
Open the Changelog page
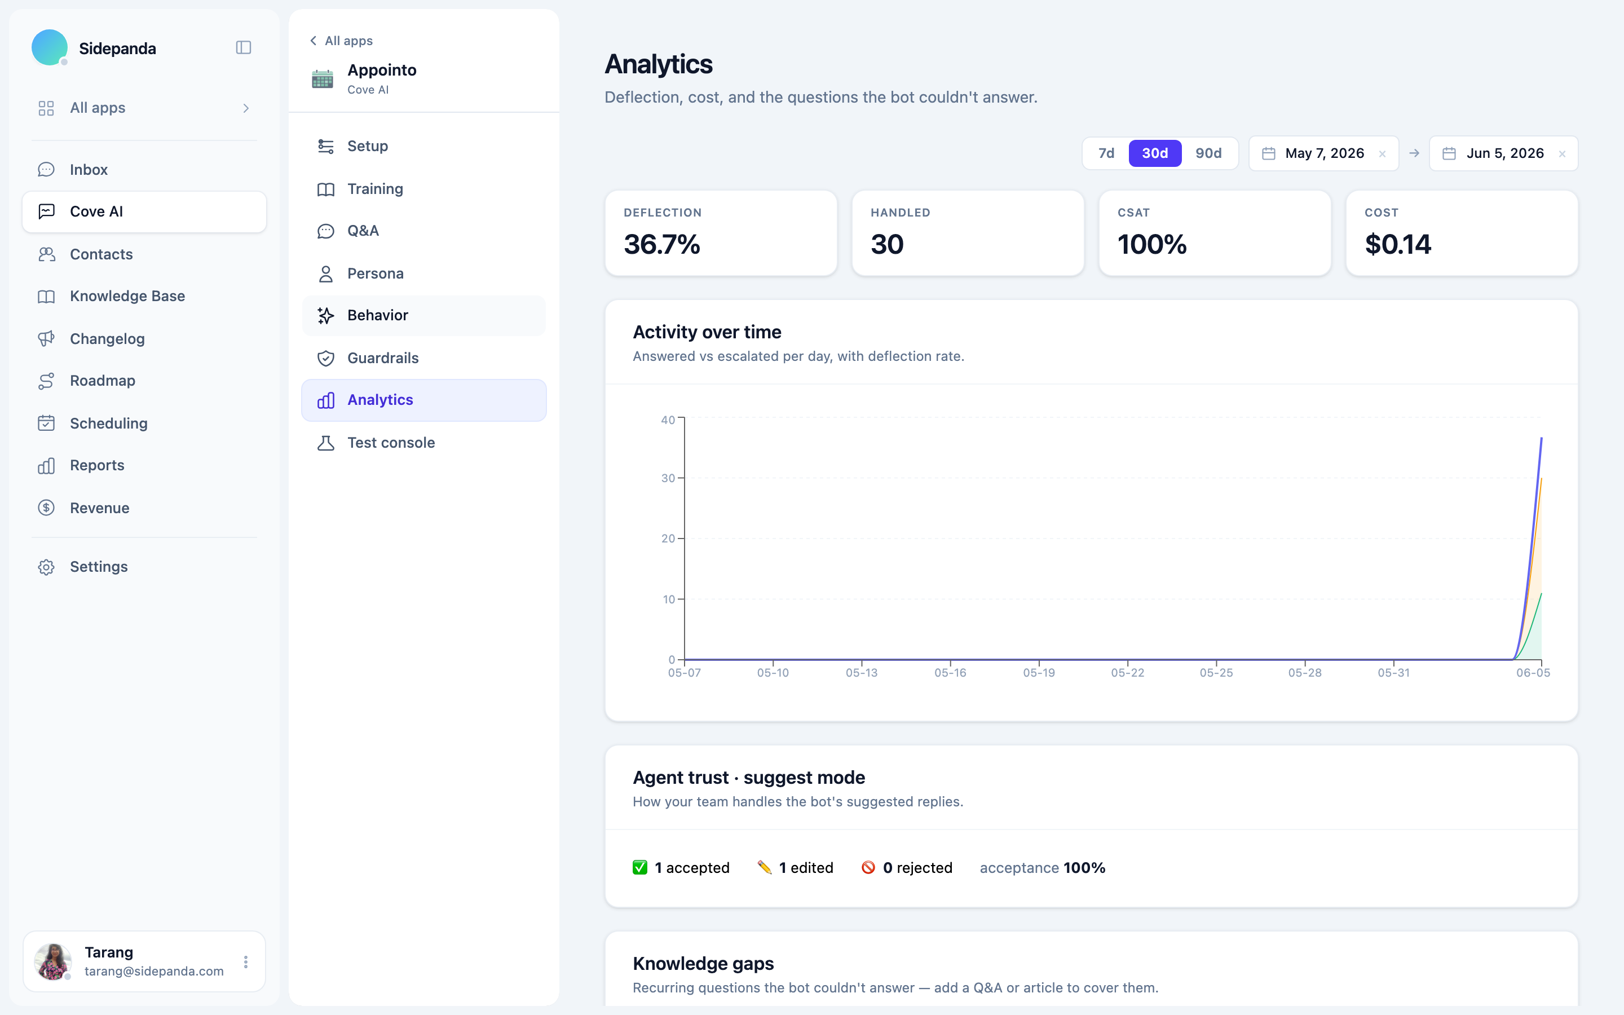[x=144, y=339]
